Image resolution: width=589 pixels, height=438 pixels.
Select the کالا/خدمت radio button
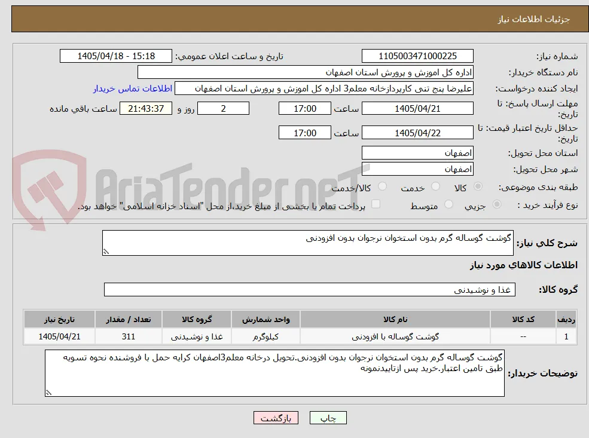[382, 186]
